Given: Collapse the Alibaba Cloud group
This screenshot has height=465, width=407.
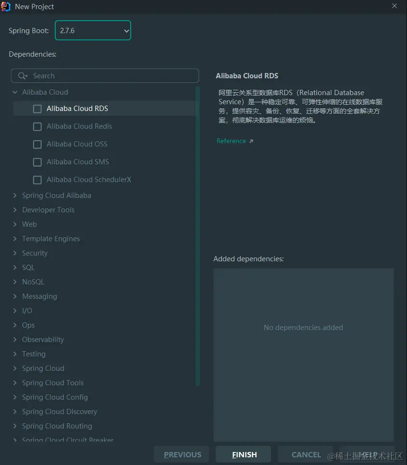Looking at the screenshot, I should [15, 92].
